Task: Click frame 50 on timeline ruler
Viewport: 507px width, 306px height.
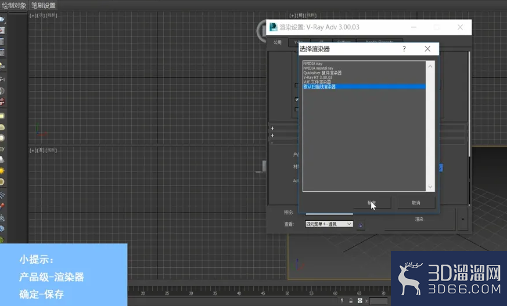Action: click(x=287, y=293)
